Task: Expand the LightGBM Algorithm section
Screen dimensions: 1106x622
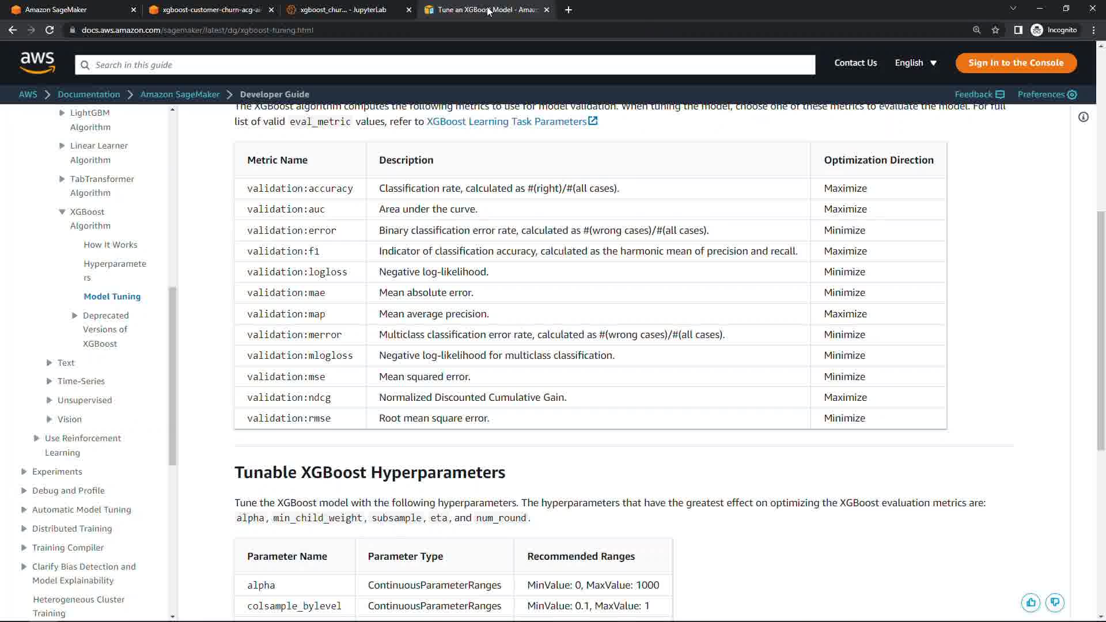Action: click(x=62, y=113)
